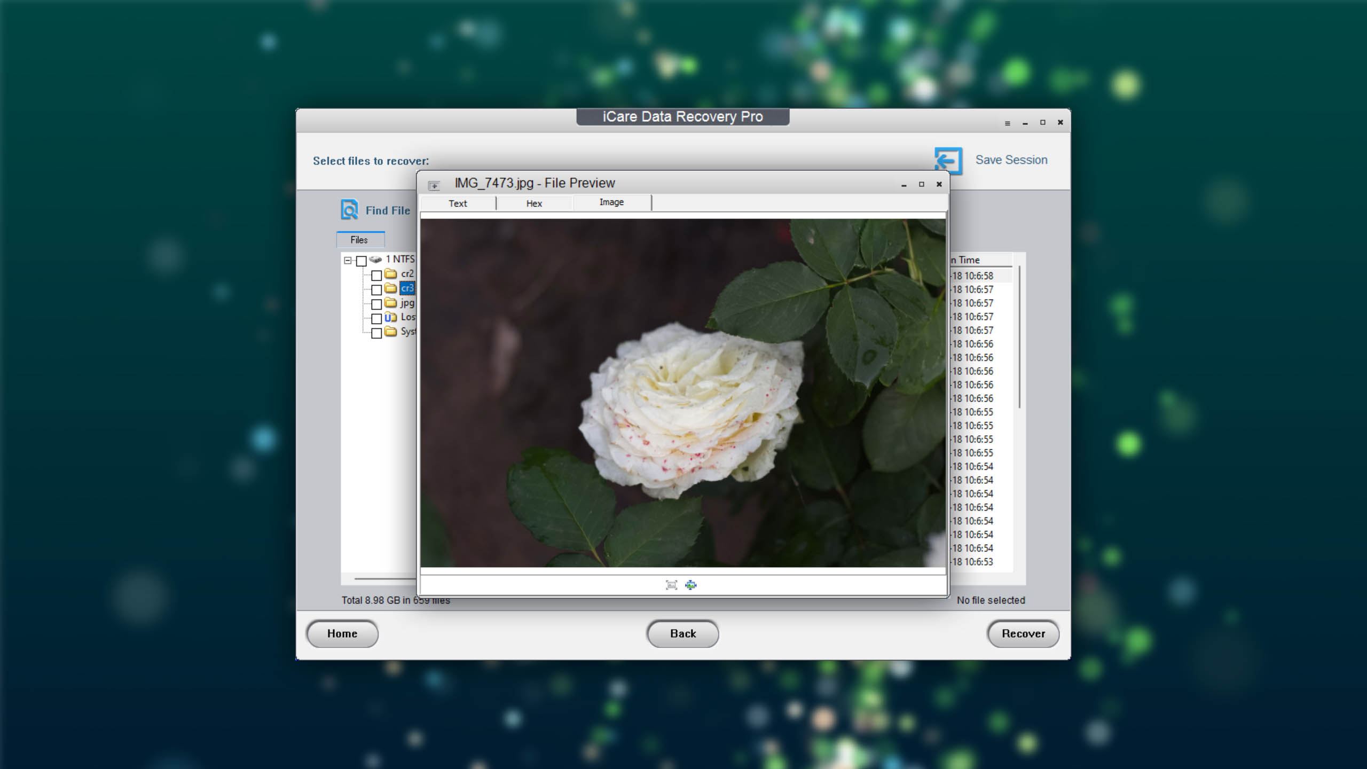Click the 'No file selected' status text
The image size is (1367, 769).
pyautogui.click(x=991, y=600)
